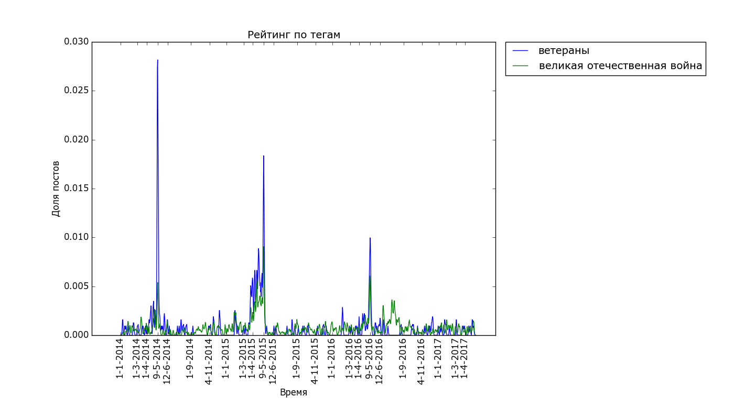Click the chart title 'Рейтинг по тегам'

294,35
